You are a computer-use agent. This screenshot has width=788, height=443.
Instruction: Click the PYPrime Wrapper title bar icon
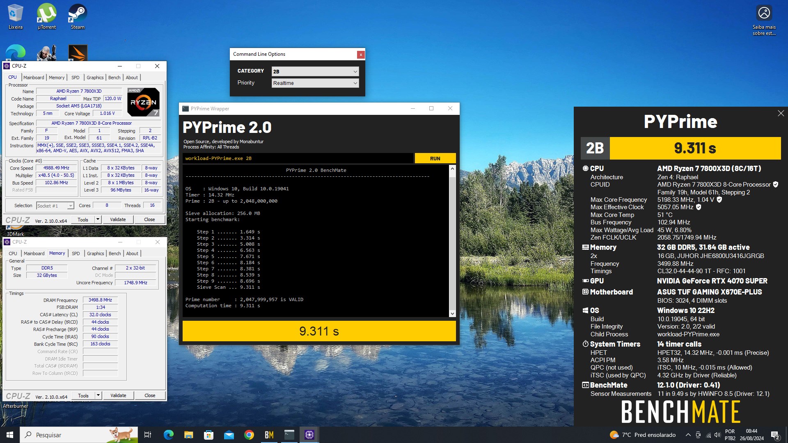(186, 108)
